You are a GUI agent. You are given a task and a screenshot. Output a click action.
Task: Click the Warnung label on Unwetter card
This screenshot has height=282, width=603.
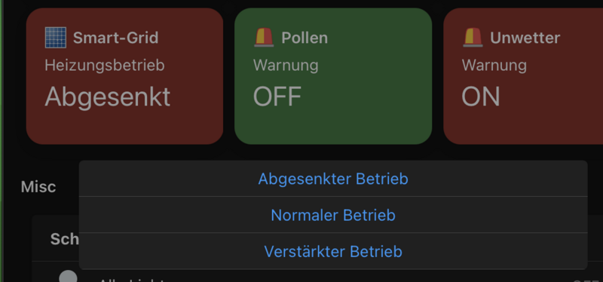494,66
